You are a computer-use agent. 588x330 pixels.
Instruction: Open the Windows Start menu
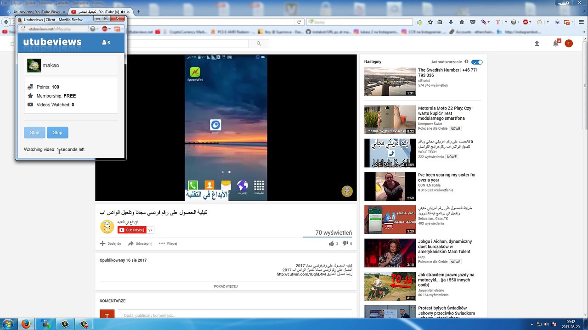point(8,324)
